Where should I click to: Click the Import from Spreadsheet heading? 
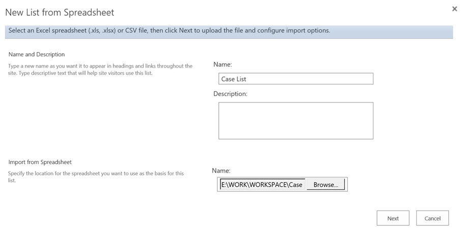point(40,162)
